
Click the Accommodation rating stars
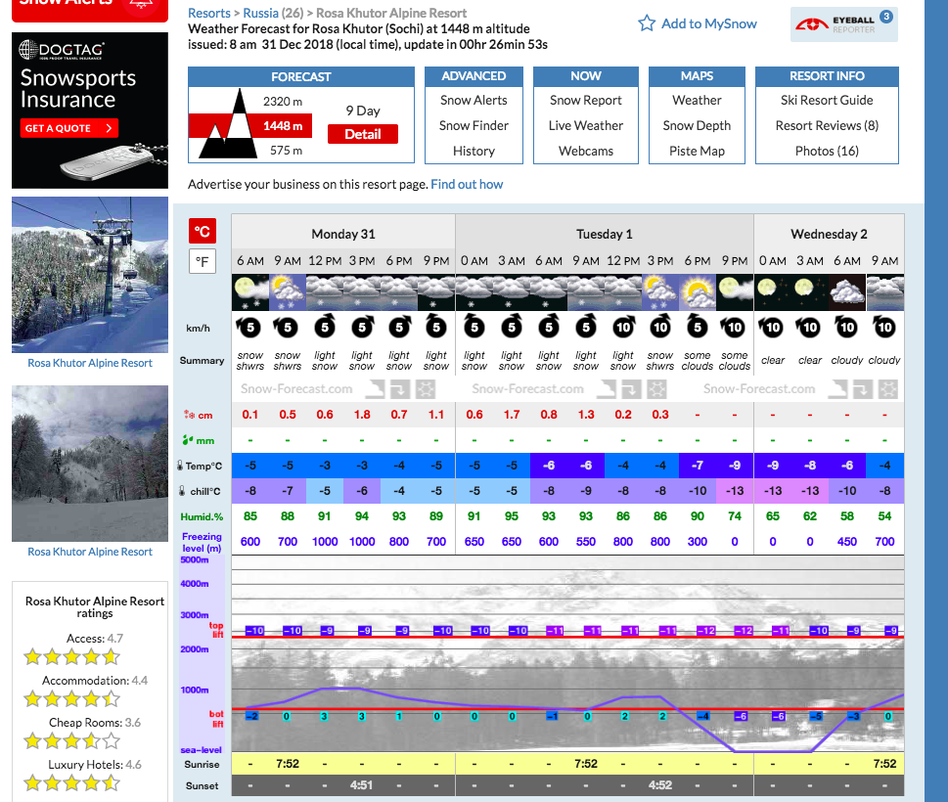(x=72, y=698)
